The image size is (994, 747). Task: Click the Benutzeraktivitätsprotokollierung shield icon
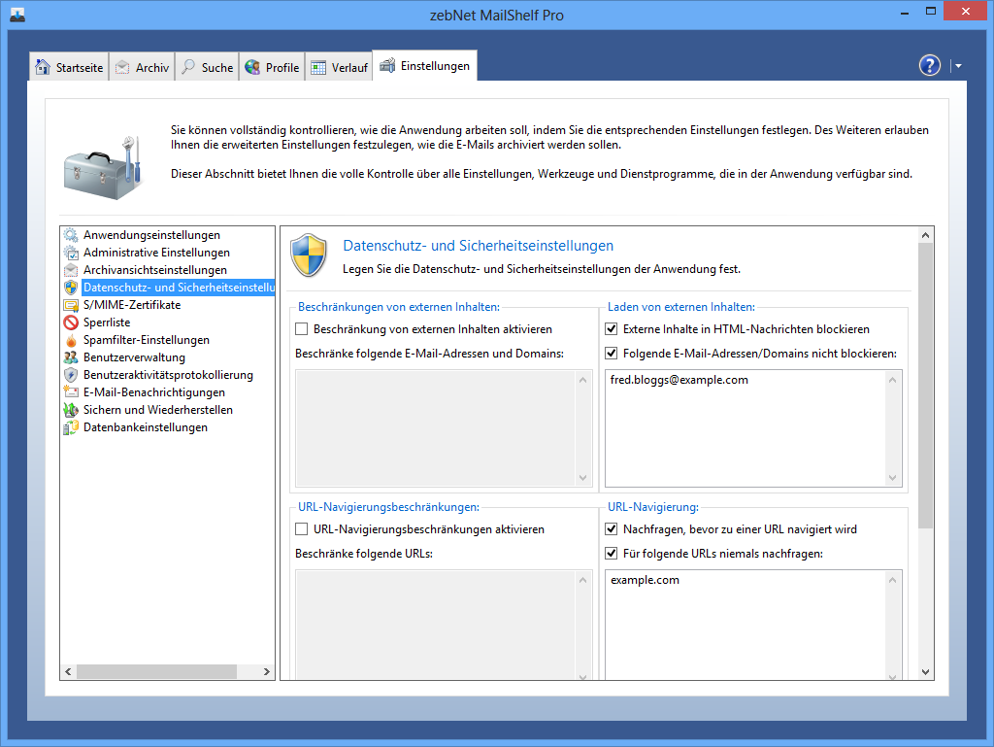tap(71, 375)
